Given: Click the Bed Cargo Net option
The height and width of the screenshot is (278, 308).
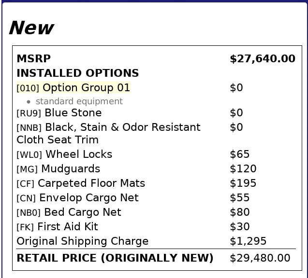Looking at the screenshot, I should coord(69,212).
